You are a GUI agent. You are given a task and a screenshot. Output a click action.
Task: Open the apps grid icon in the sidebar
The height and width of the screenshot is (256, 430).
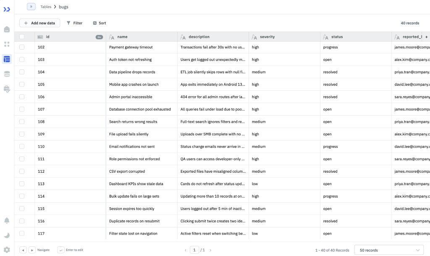coord(7,44)
